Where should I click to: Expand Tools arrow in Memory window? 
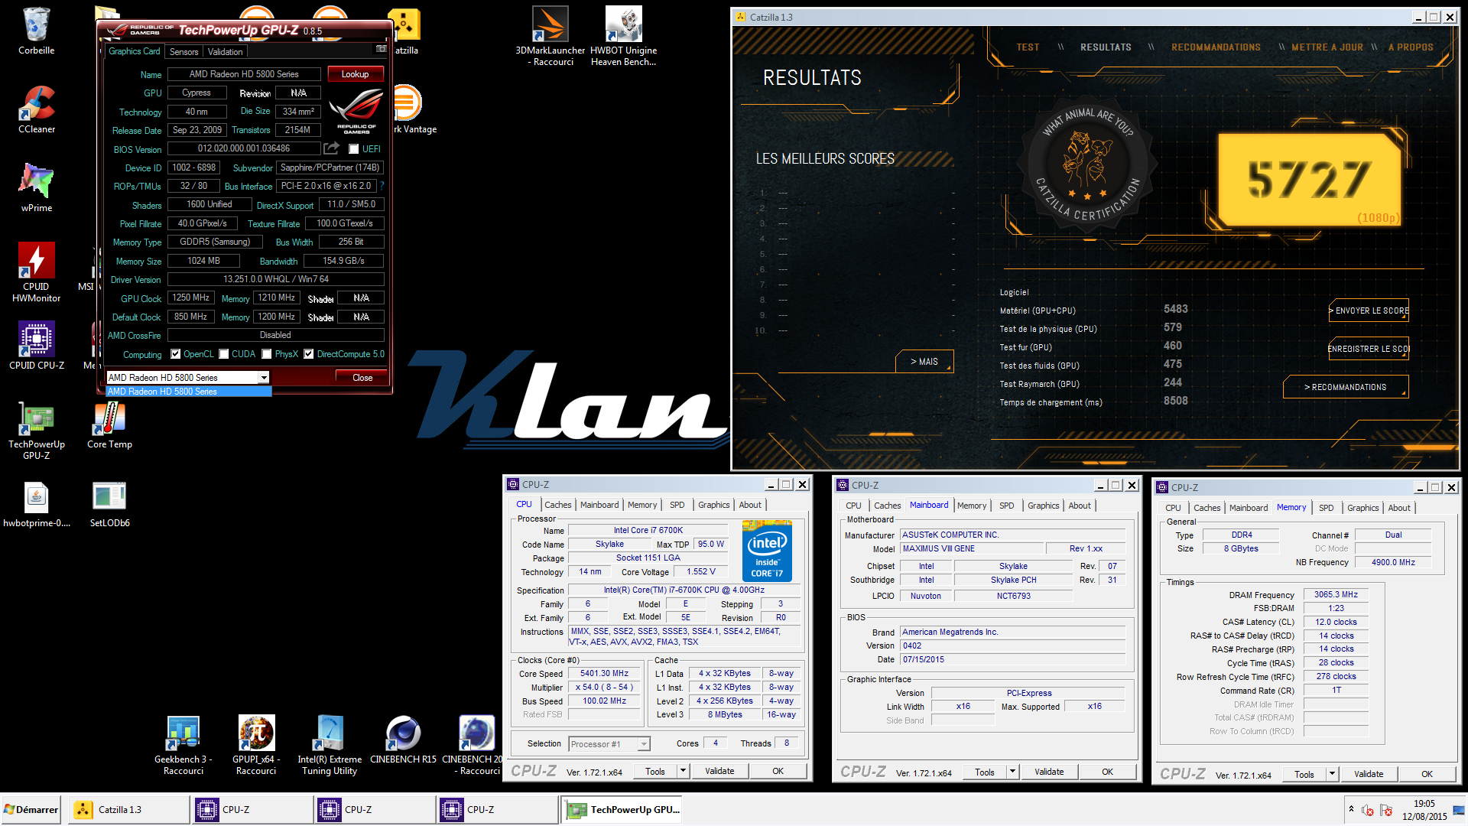1332,774
